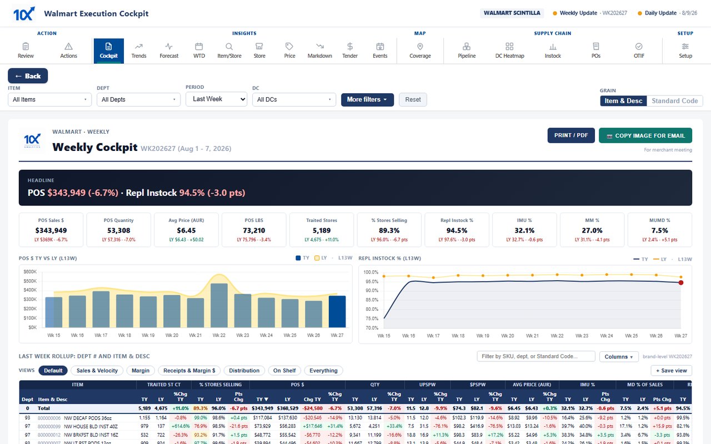Viewport: 711px width, 444px height.
Task: Click Copy Image for Email button
Action: click(x=645, y=135)
